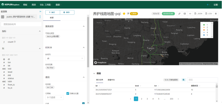Screen dimensions: 222x107
Task: Go to results page 203
Action: pyautogui.click(x=172, y=99)
